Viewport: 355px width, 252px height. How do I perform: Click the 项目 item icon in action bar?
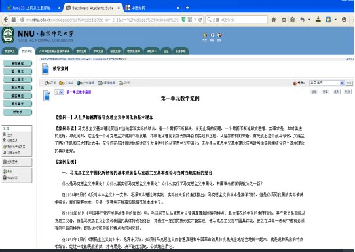(x=47, y=83)
